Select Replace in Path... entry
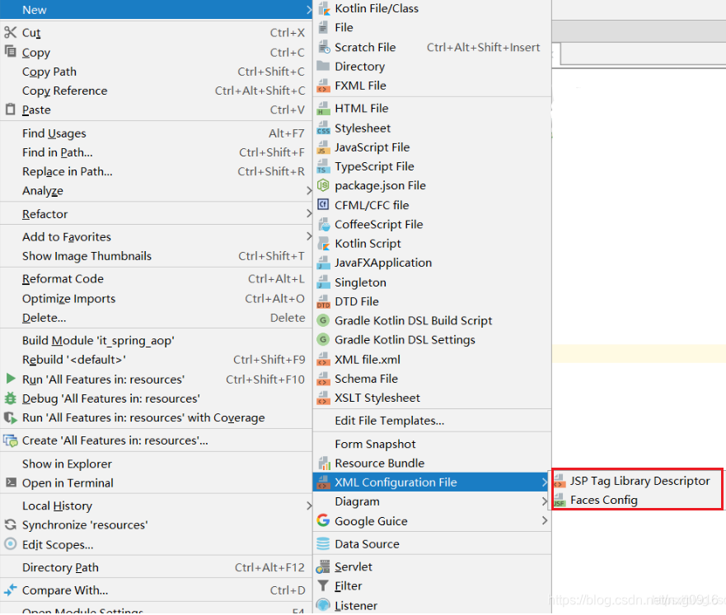 coord(156,171)
